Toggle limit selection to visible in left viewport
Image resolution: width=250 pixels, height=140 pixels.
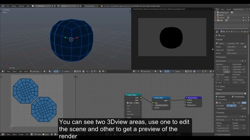click(x=83, y=72)
